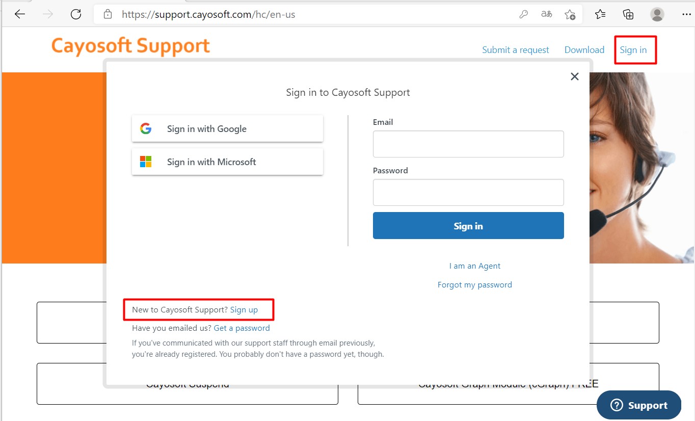Image resolution: width=695 pixels, height=421 pixels.
Task: Open the Collections icon
Action: click(629, 14)
